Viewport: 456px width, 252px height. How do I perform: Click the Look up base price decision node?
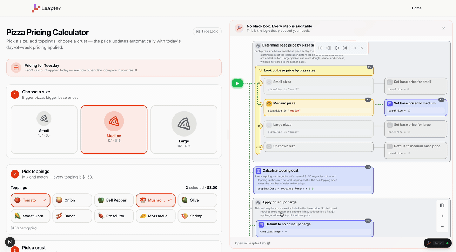tap(314, 70)
